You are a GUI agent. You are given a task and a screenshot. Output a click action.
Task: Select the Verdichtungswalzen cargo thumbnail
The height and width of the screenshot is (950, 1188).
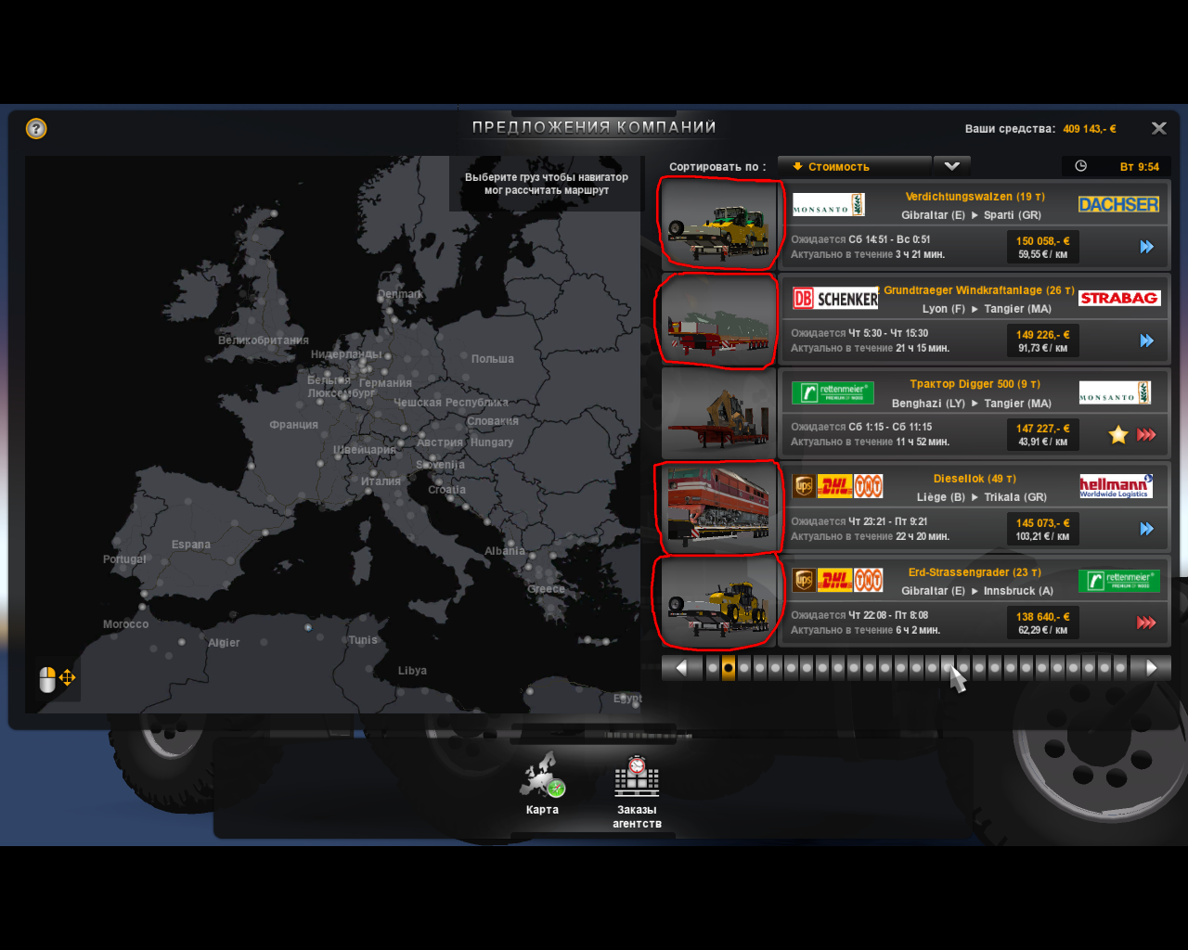pos(719,224)
